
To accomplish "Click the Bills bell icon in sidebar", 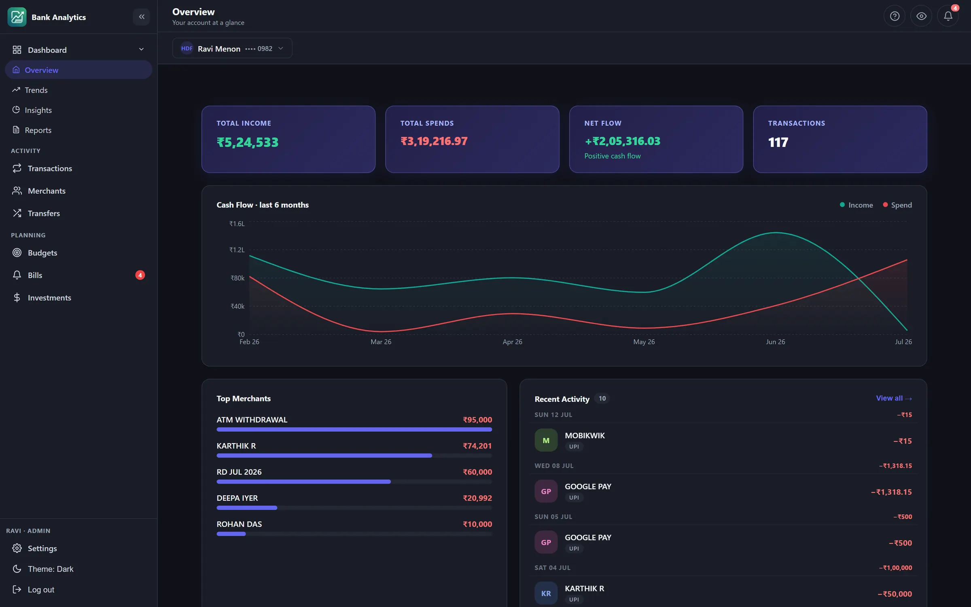I will click(17, 275).
